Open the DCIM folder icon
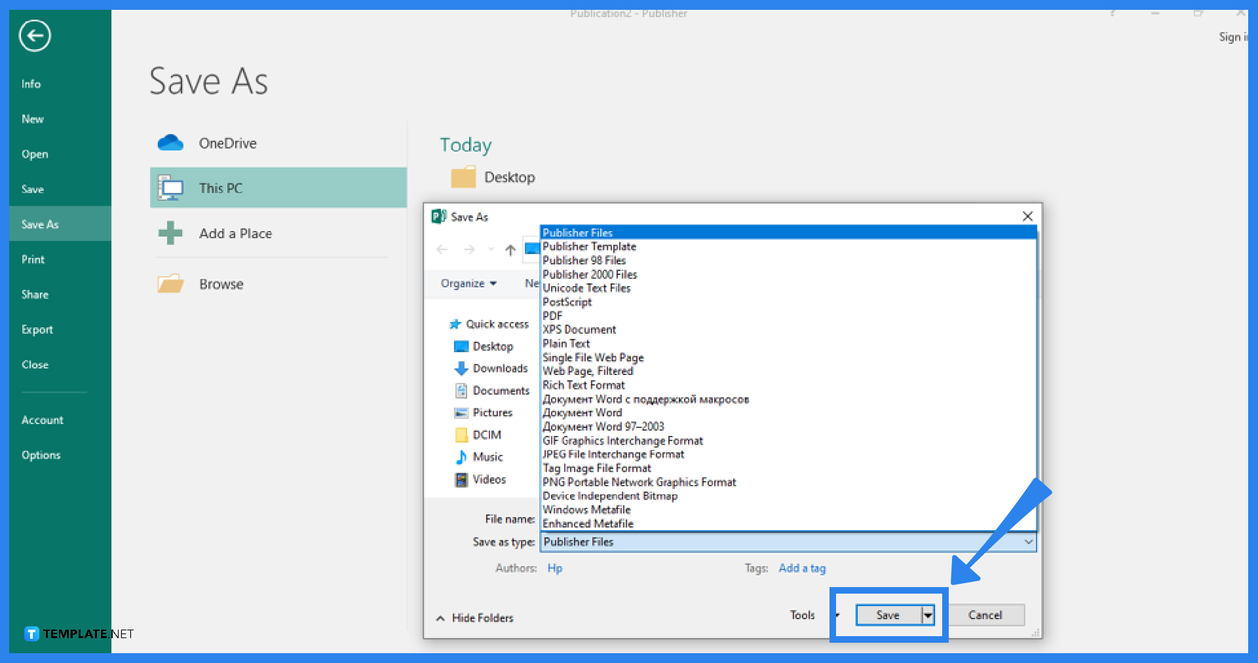 (461, 434)
